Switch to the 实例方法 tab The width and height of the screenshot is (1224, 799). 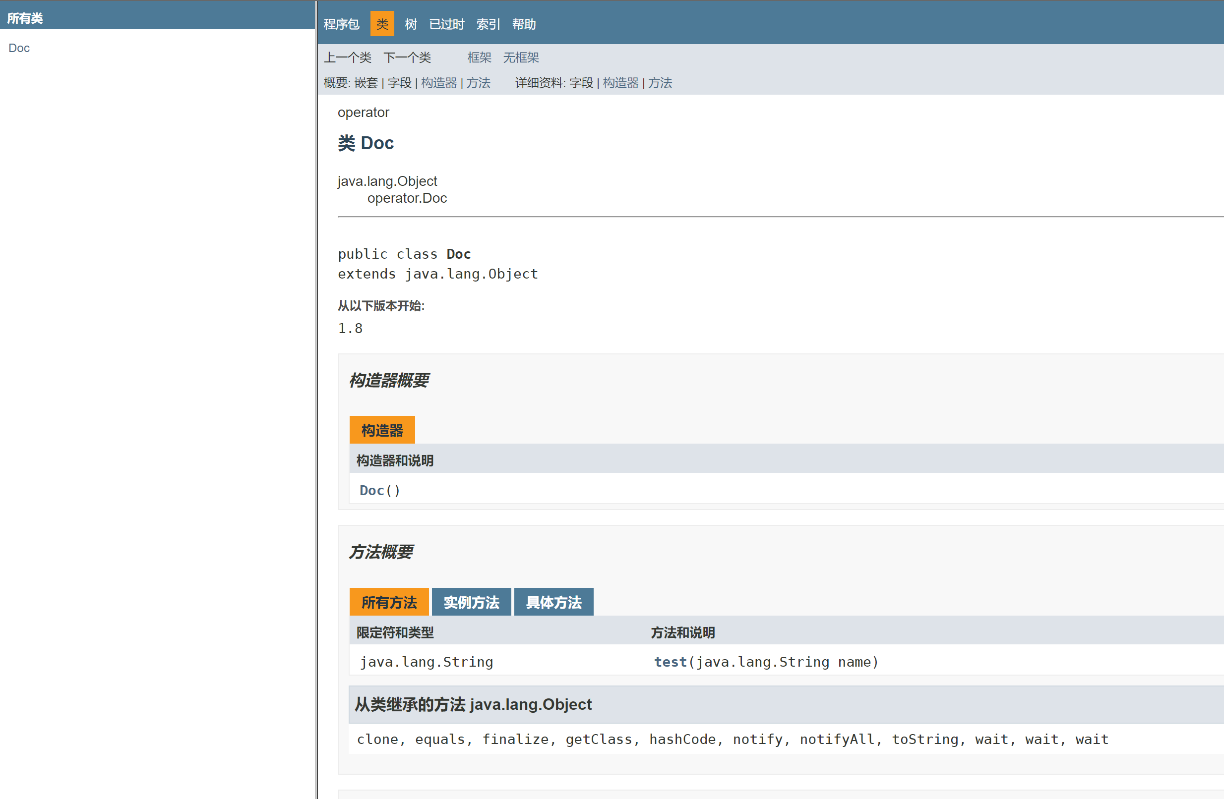coord(471,602)
